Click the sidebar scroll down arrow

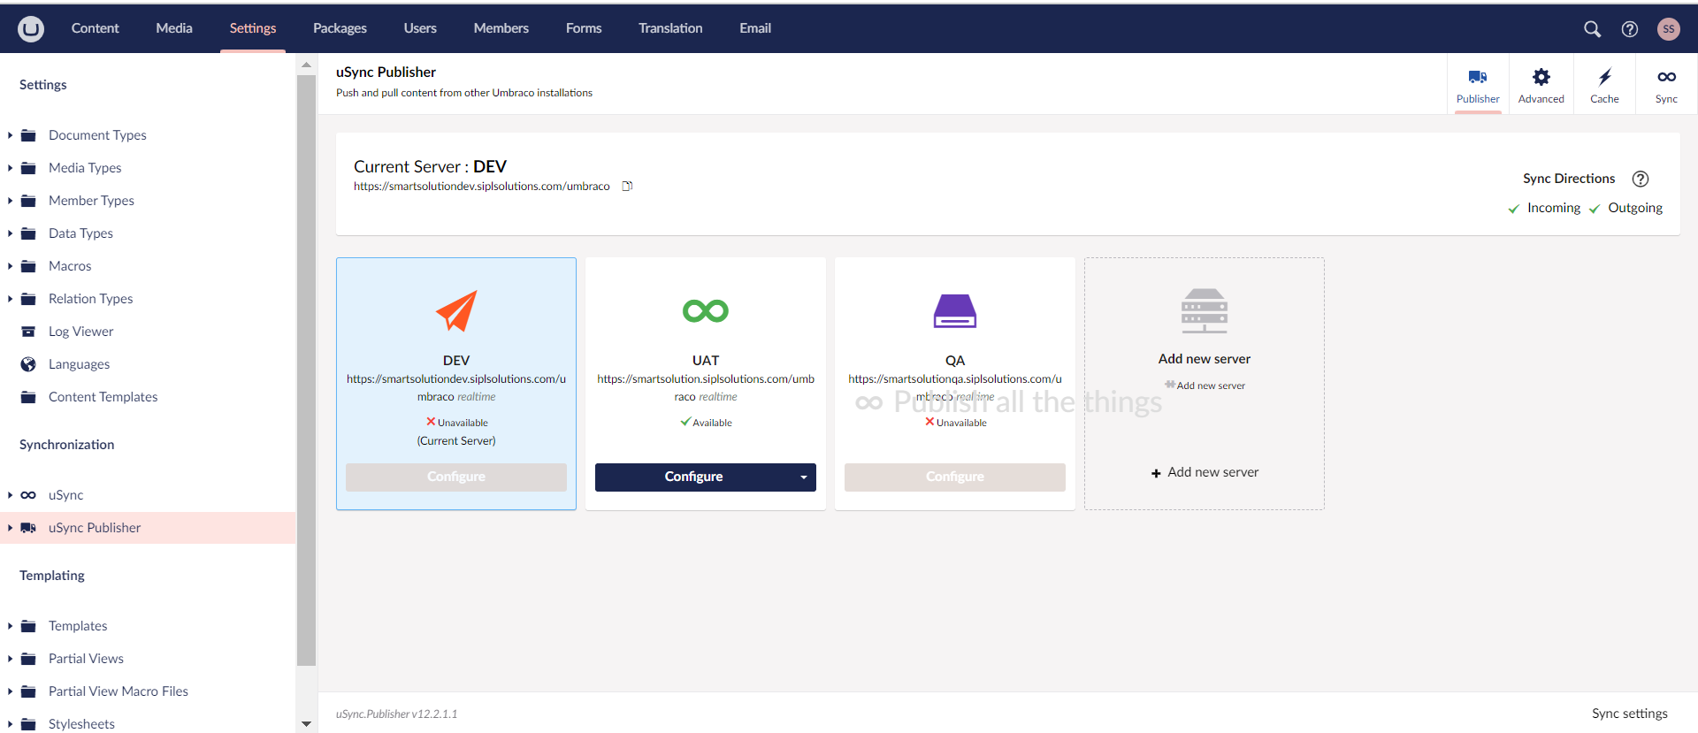306,724
